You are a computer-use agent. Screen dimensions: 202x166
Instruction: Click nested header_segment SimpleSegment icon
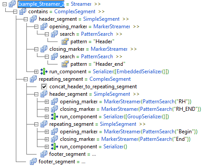[44, 94]
